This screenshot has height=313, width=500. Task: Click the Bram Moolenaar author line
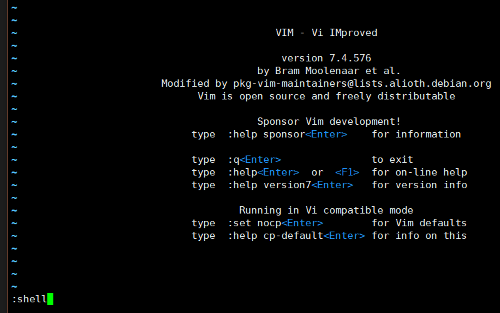coord(329,71)
